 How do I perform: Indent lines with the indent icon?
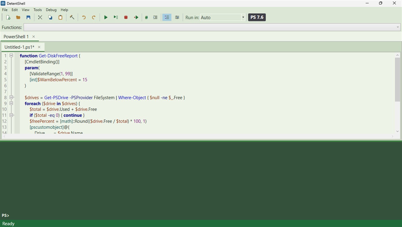(155, 17)
